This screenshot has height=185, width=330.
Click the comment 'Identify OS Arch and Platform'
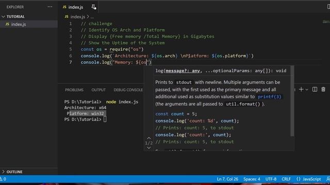pyautogui.click(x=126, y=30)
